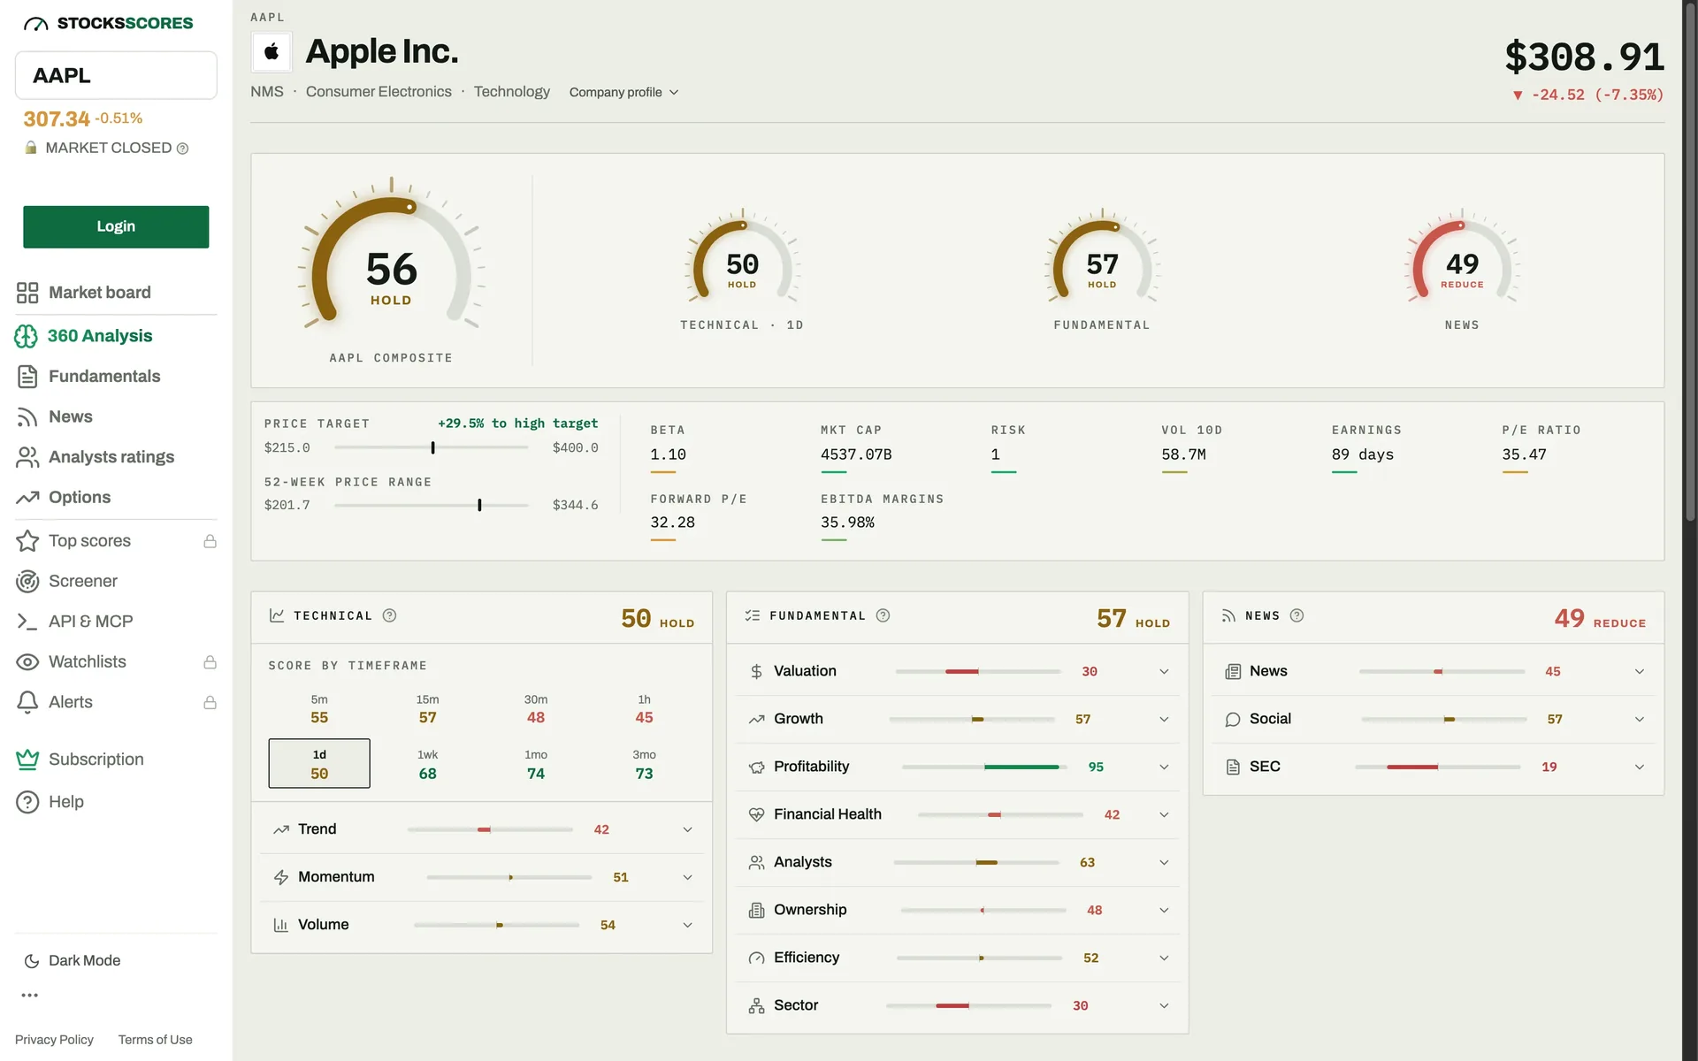Click the Fundamental panel help icon
1698x1061 pixels.
click(x=883, y=615)
